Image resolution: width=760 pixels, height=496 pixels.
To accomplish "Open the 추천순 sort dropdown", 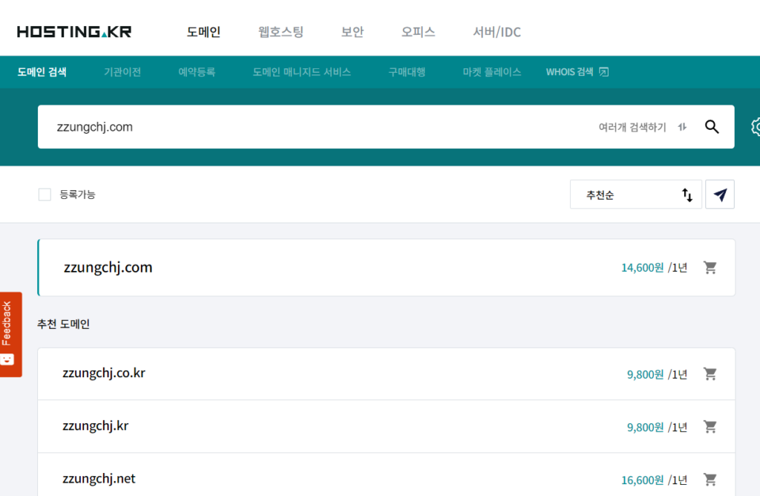I will pos(635,195).
